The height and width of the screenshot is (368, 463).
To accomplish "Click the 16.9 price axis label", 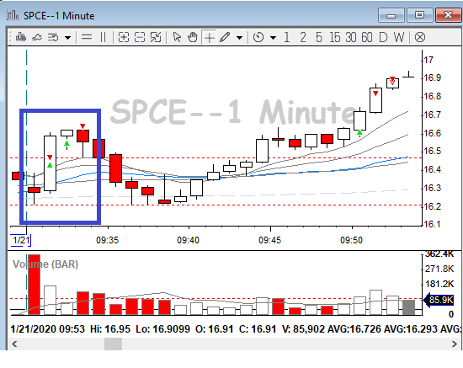I will 433,77.
